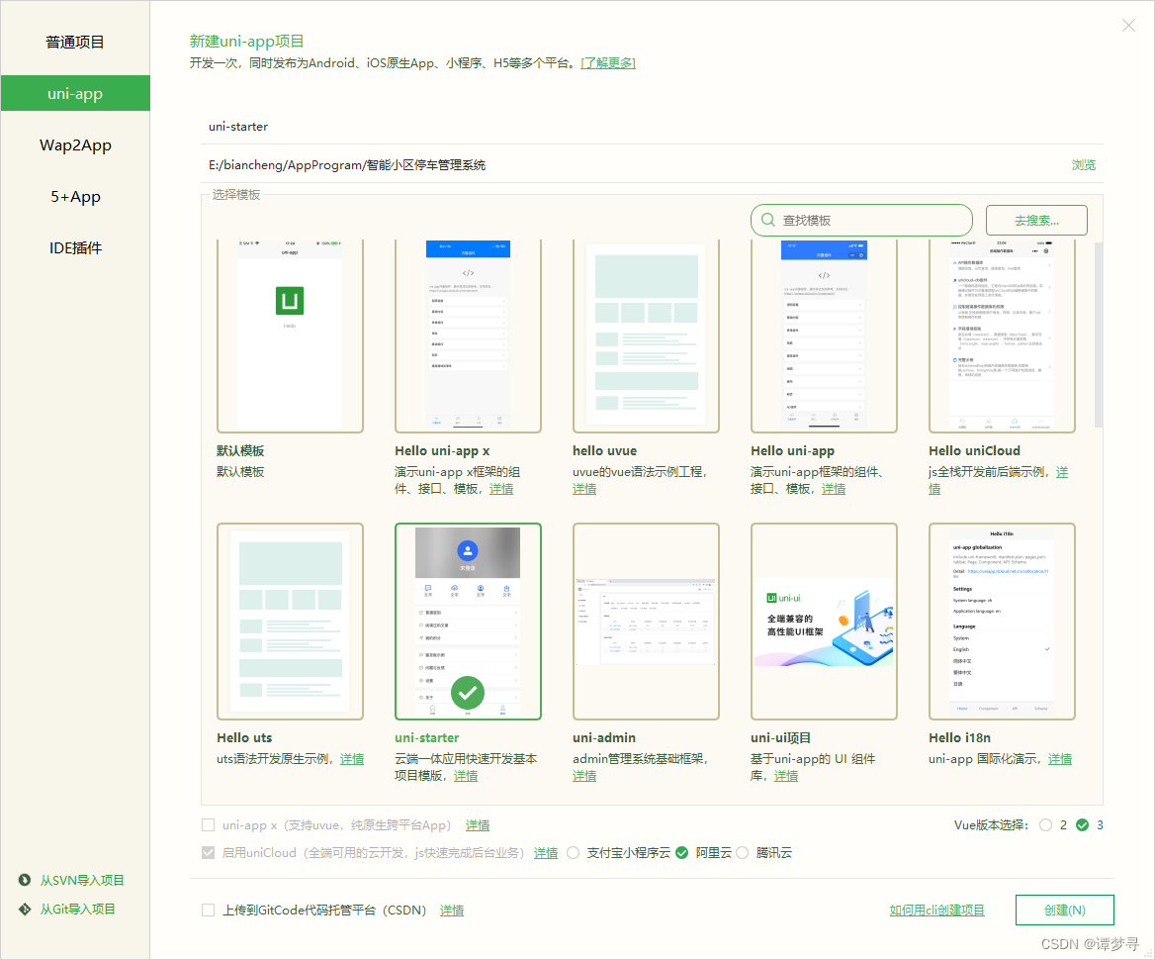This screenshot has width=1155, height=960.
Task: Select the 阿里云 radio button
Action: coord(682,853)
